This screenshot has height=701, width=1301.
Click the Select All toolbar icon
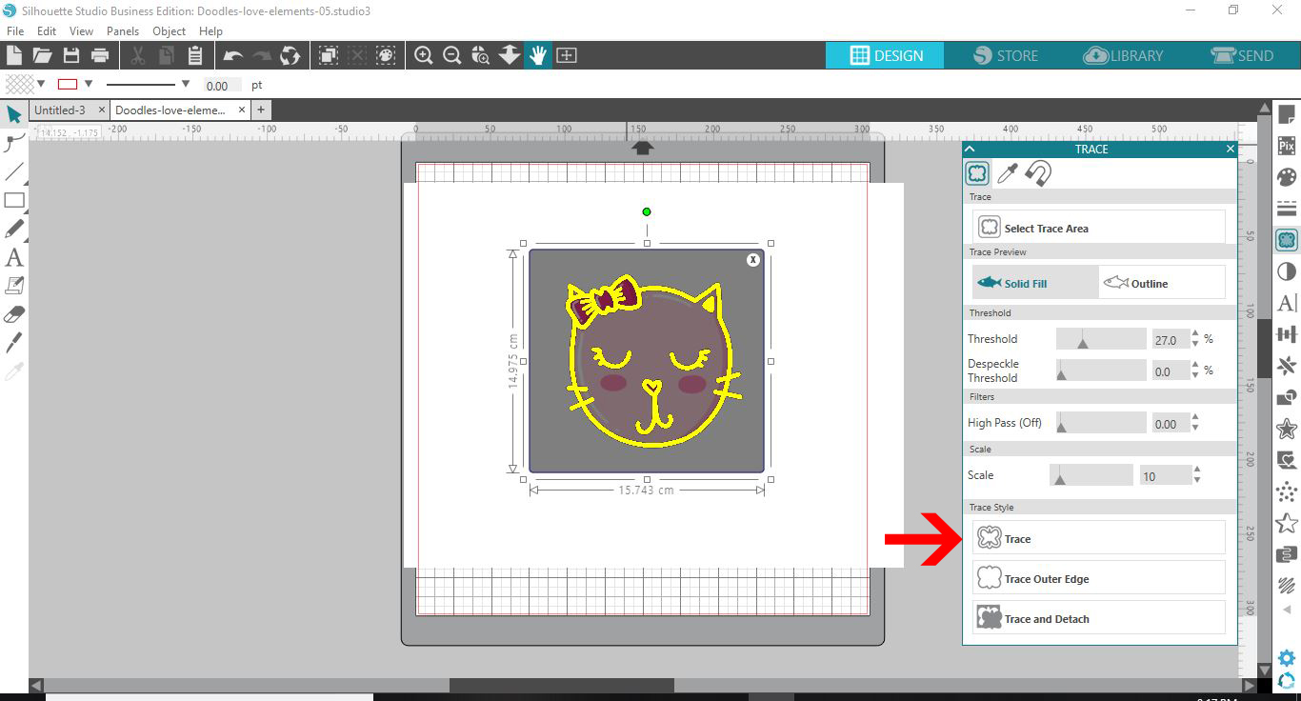tap(329, 55)
